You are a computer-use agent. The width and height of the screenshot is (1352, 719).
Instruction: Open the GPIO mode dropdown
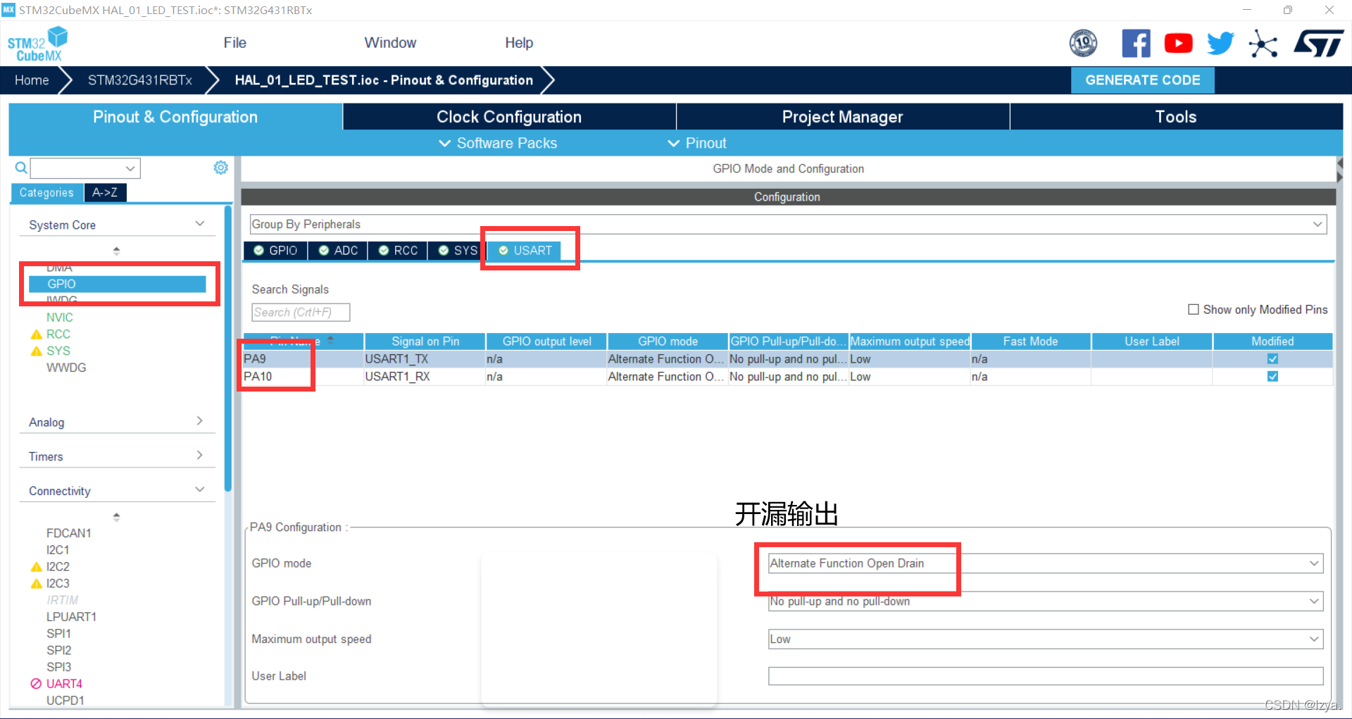(x=1045, y=563)
